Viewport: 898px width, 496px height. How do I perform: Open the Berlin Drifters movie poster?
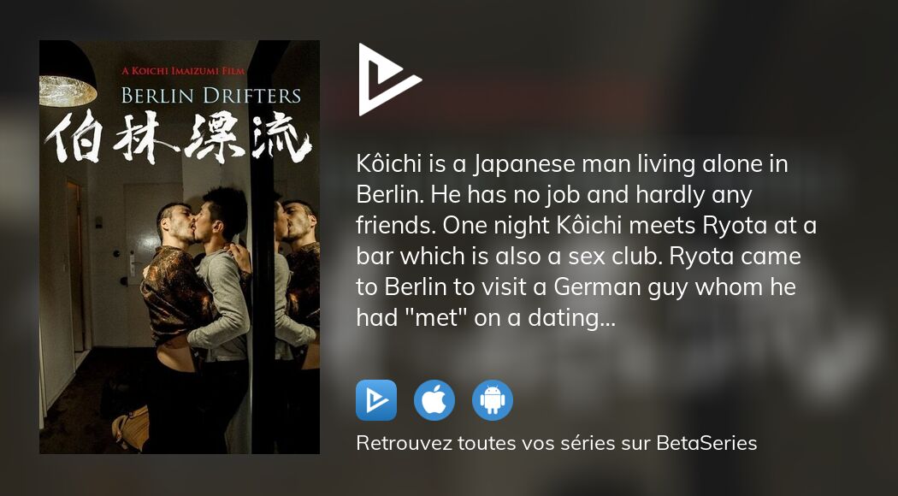(180, 247)
